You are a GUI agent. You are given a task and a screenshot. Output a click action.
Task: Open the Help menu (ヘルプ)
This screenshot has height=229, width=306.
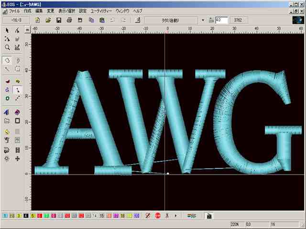click(138, 11)
